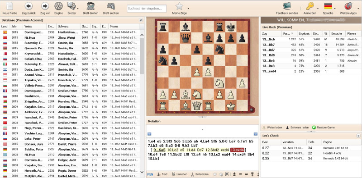362x178 pixels.
Task: Sort database by Schwarz column header
Action: point(68,27)
